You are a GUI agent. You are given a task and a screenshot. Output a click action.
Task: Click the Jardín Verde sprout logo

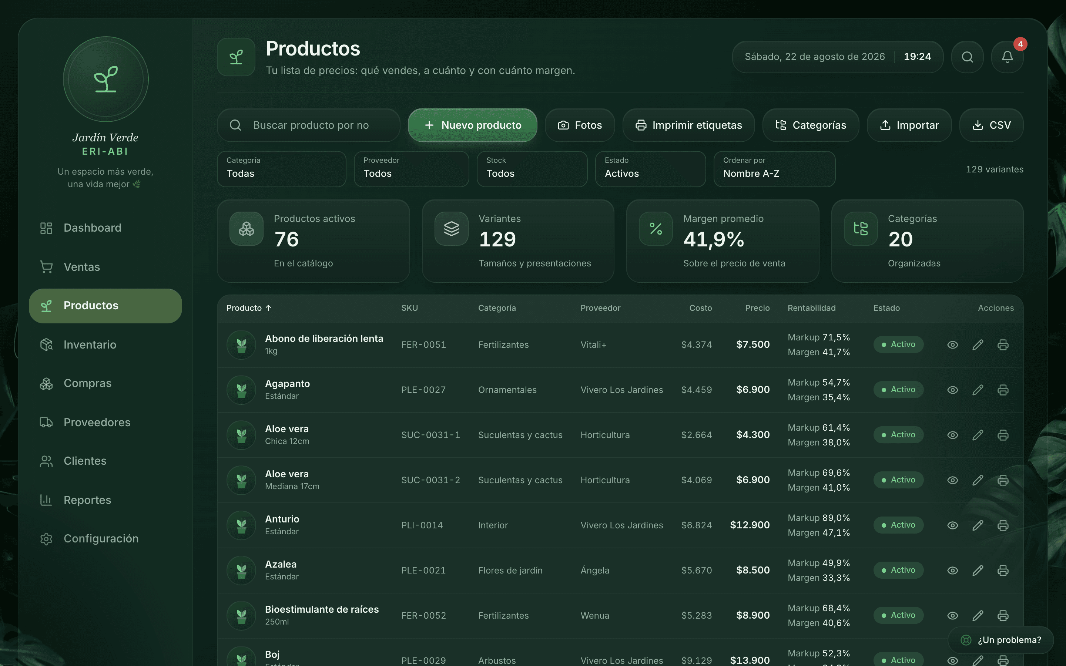(x=106, y=79)
